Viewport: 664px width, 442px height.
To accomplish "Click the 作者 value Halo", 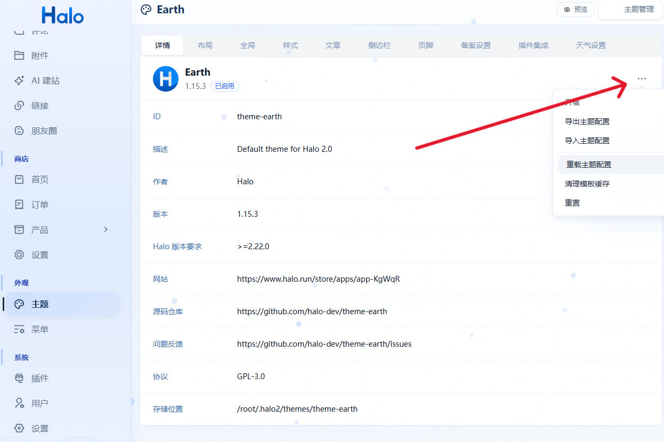I will pyautogui.click(x=245, y=182).
